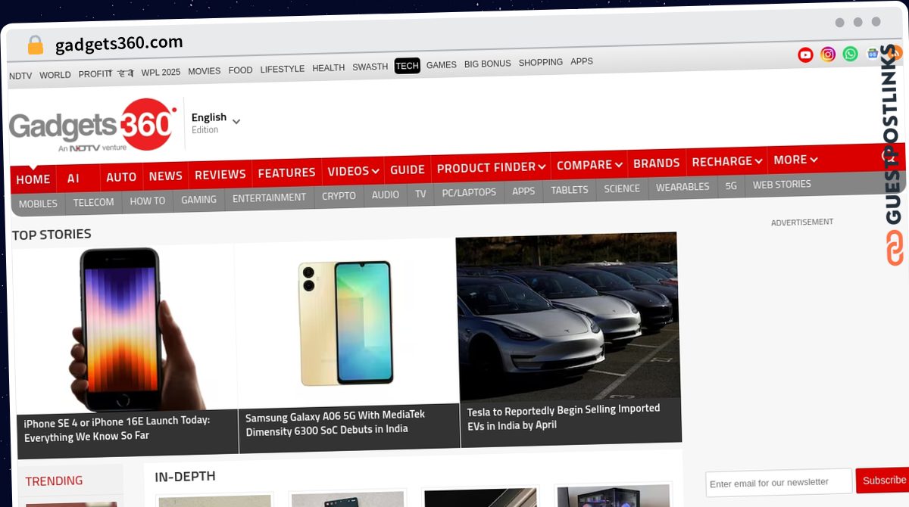Click the newsletter email input field
Viewport: 909px width, 507px height.
coord(779,483)
